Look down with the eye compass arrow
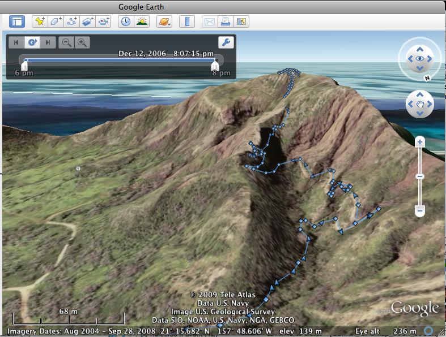Viewport: 446px width, 337px height. tap(420, 68)
